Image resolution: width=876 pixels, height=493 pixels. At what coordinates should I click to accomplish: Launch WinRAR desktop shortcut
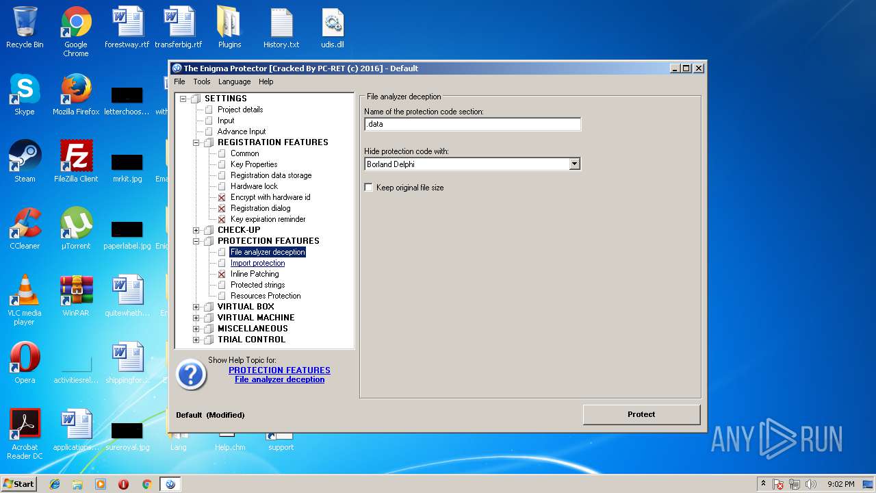point(76,296)
